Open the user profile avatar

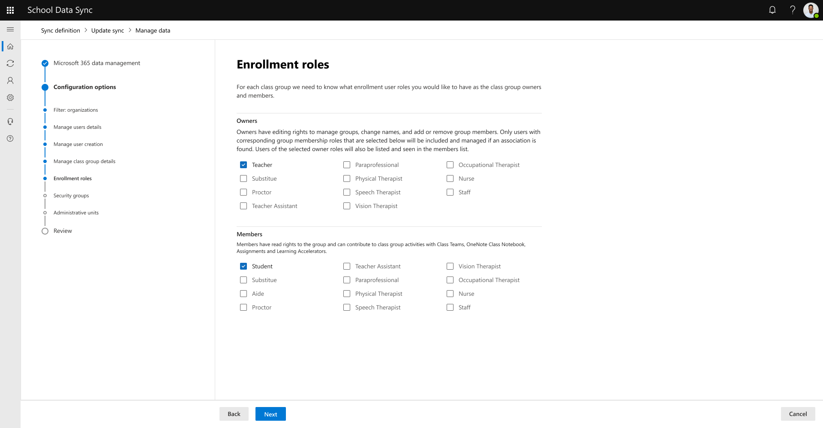(x=811, y=10)
